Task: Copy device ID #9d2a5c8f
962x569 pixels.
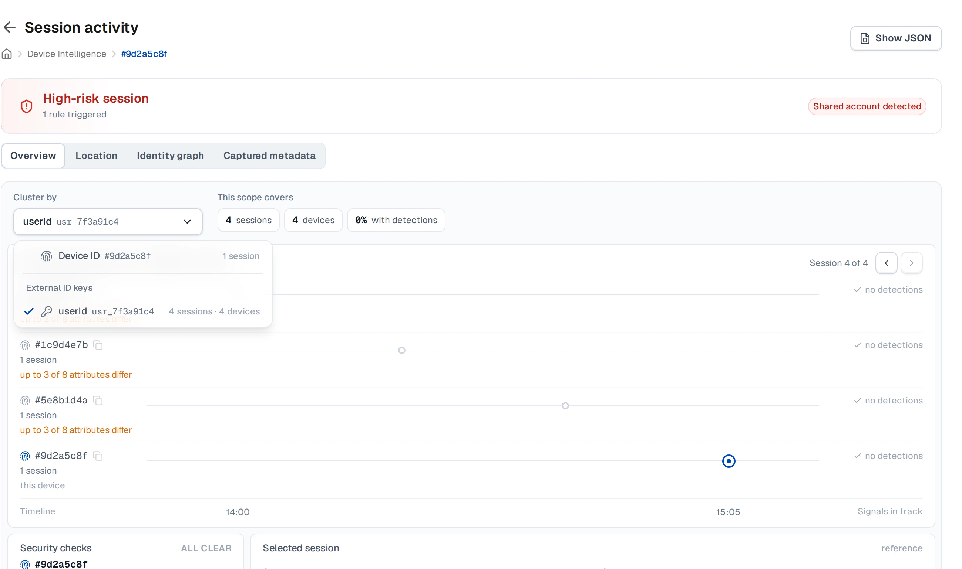Action: pos(98,456)
